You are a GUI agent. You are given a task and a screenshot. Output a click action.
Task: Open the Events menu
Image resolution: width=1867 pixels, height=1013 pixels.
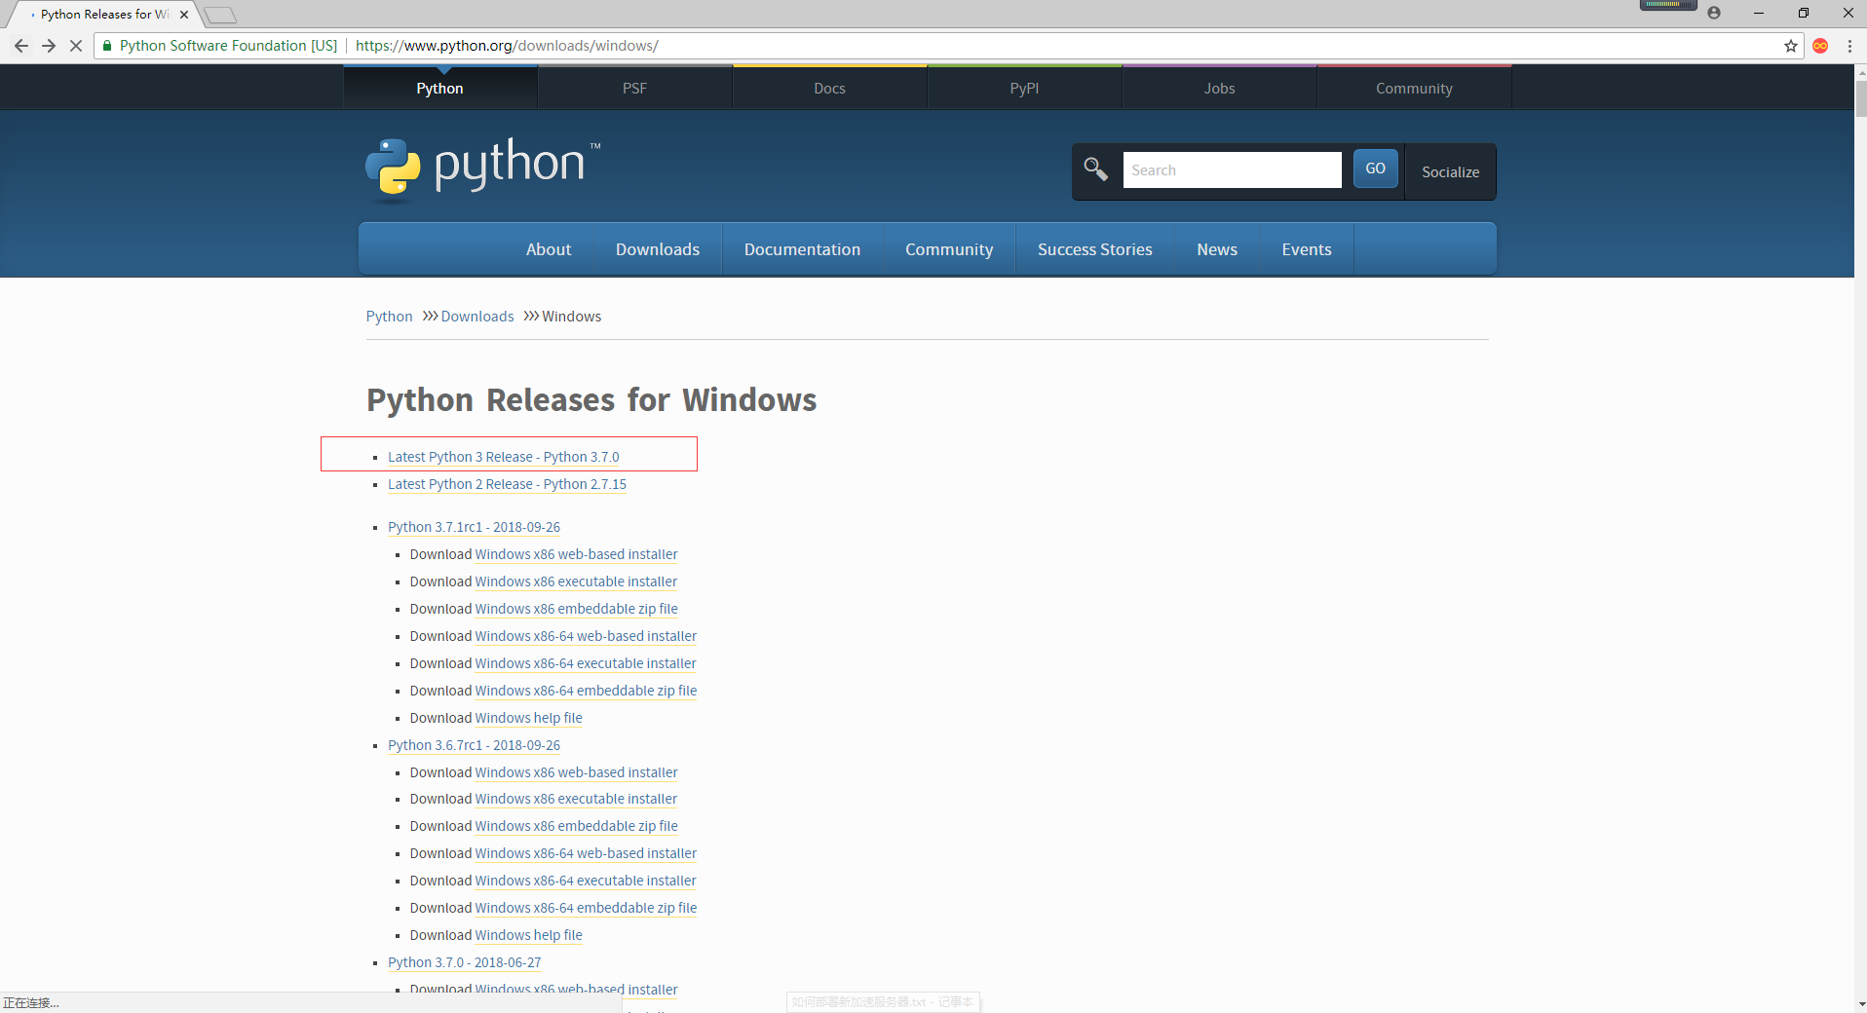(1307, 249)
